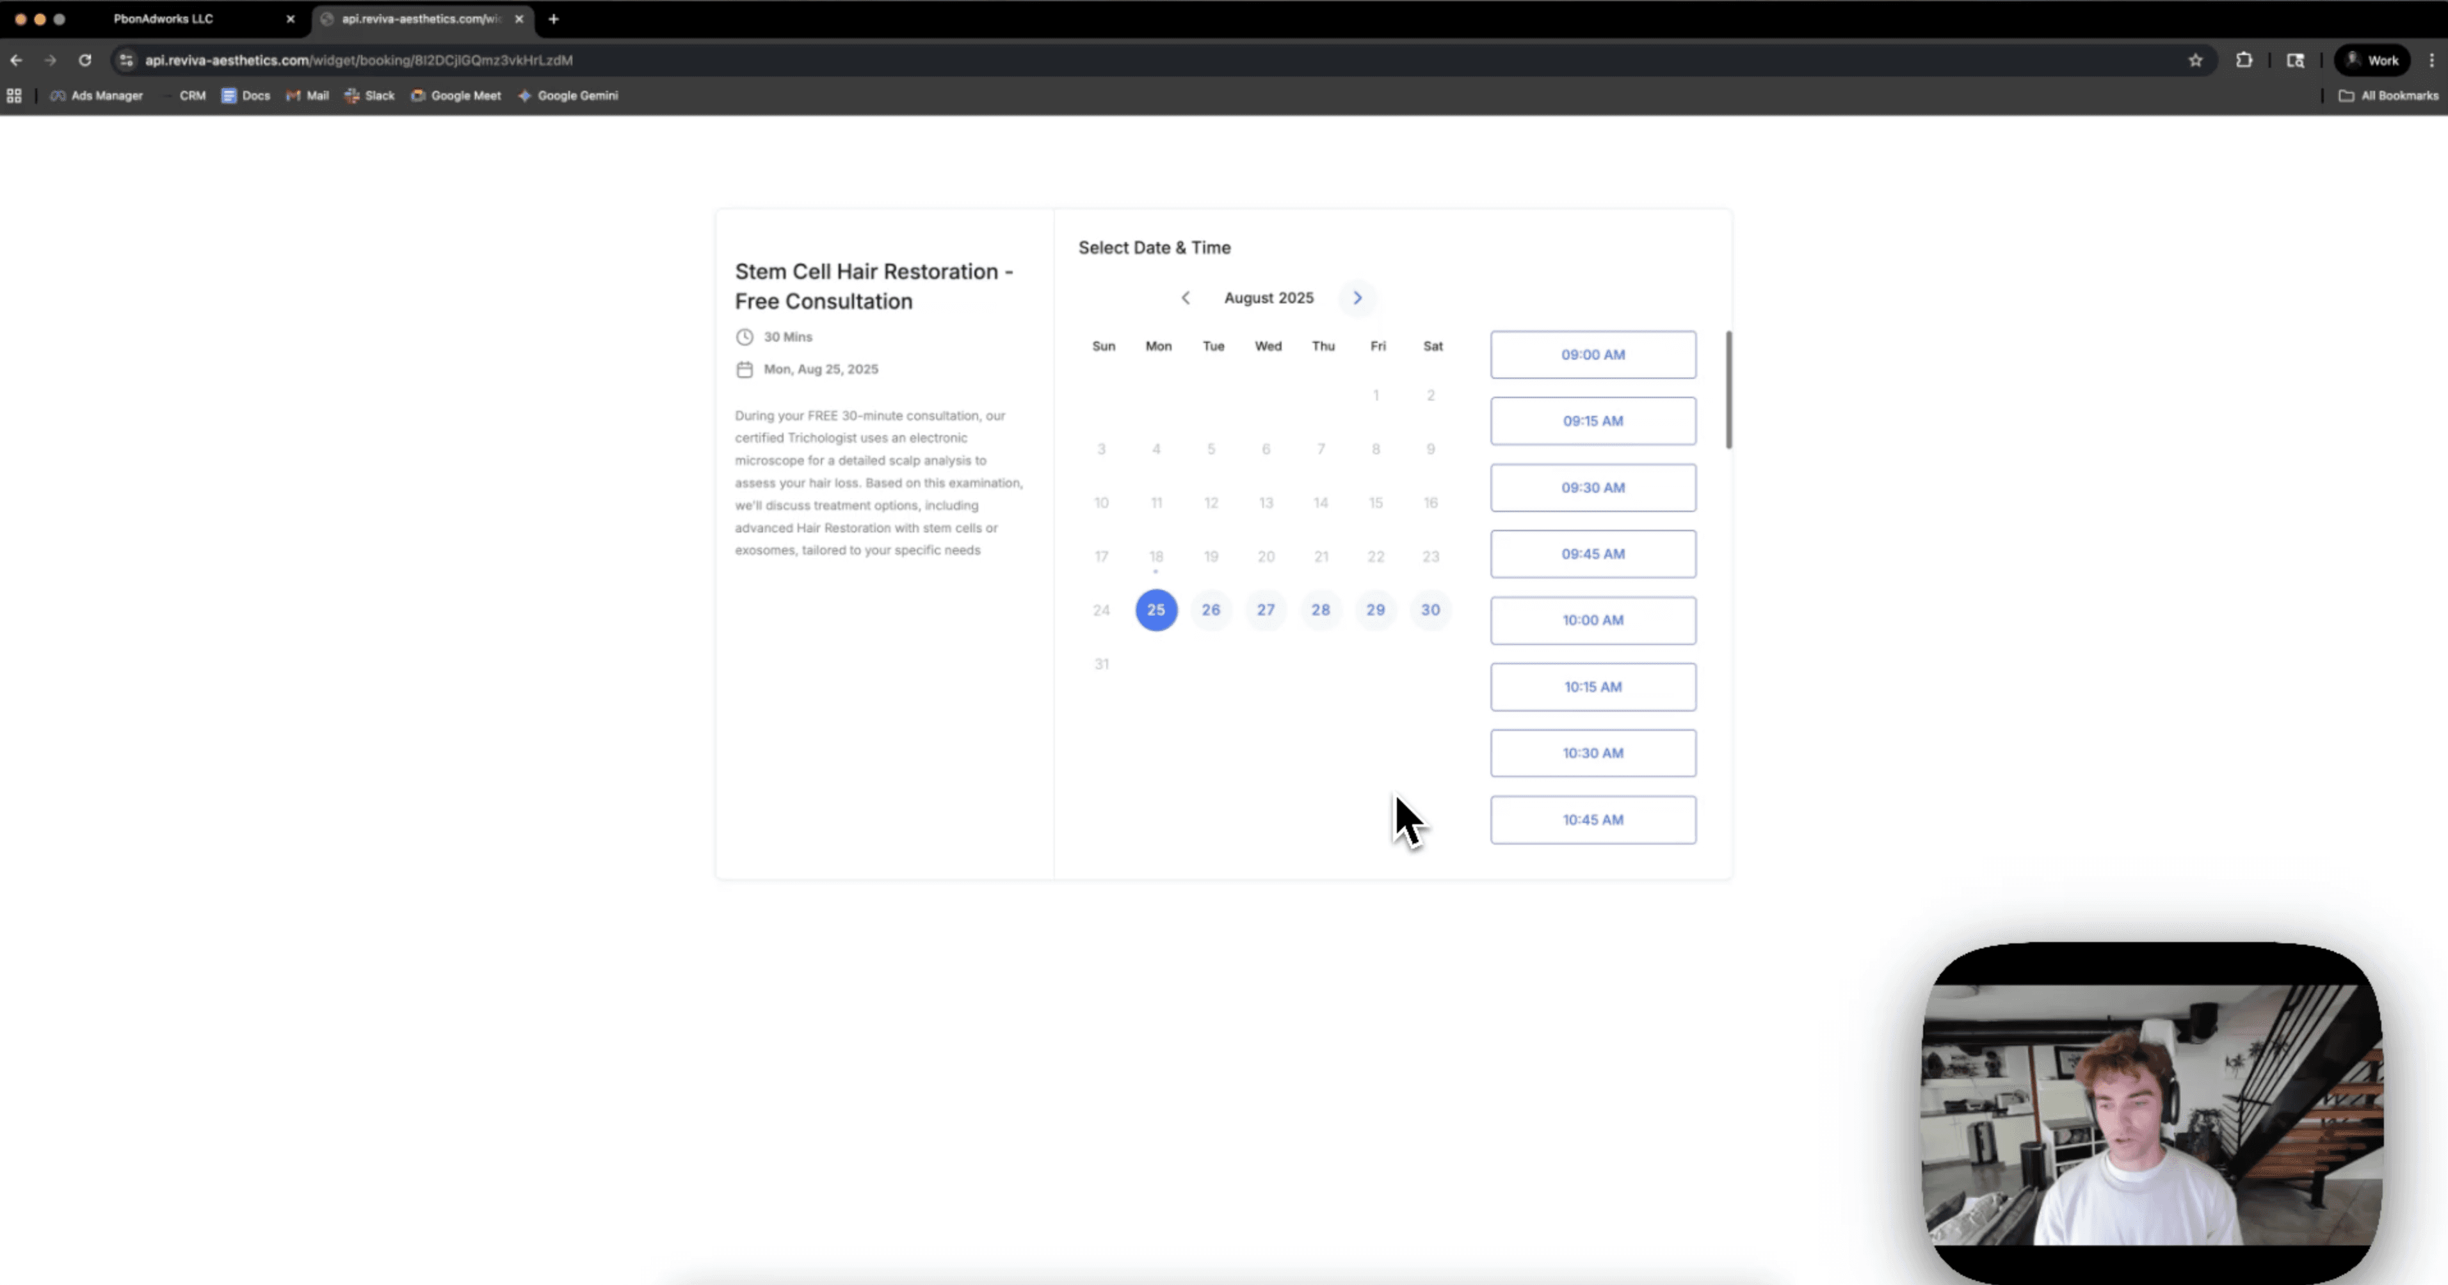This screenshot has width=2448, height=1285.
Task: Open the Slack bookmark
Action: [369, 95]
